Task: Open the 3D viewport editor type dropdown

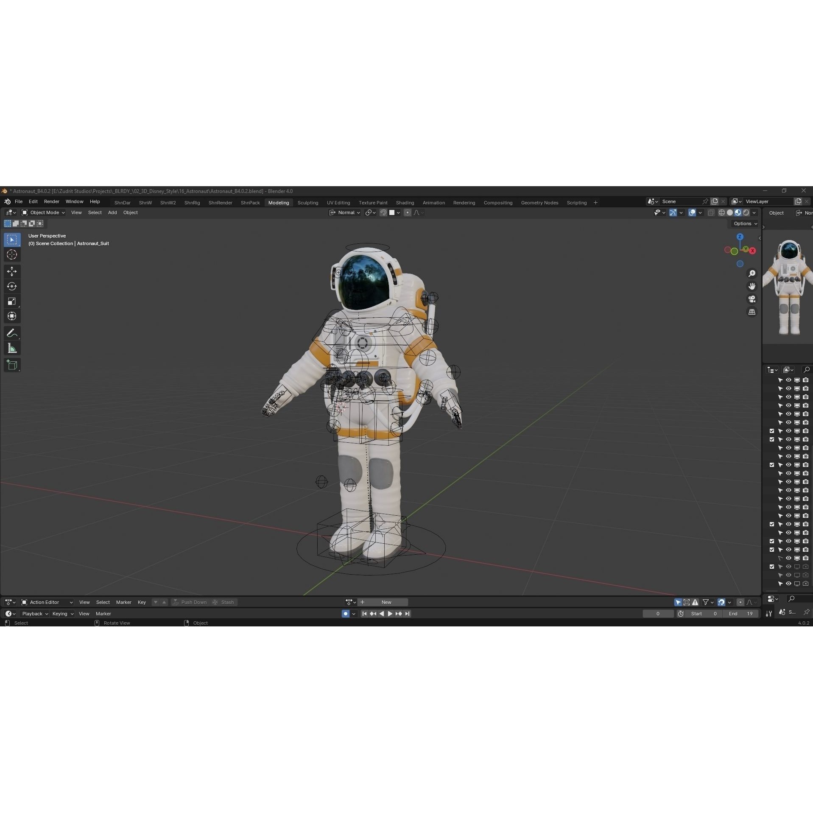Action: coord(11,212)
